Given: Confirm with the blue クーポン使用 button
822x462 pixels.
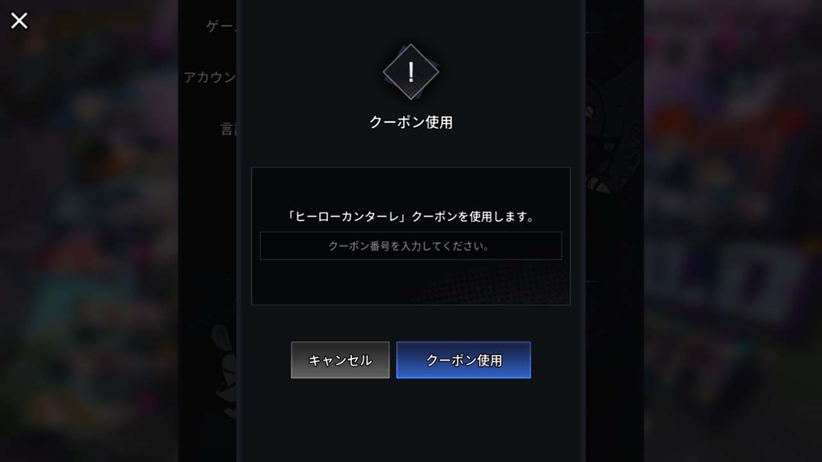Looking at the screenshot, I should (x=464, y=360).
